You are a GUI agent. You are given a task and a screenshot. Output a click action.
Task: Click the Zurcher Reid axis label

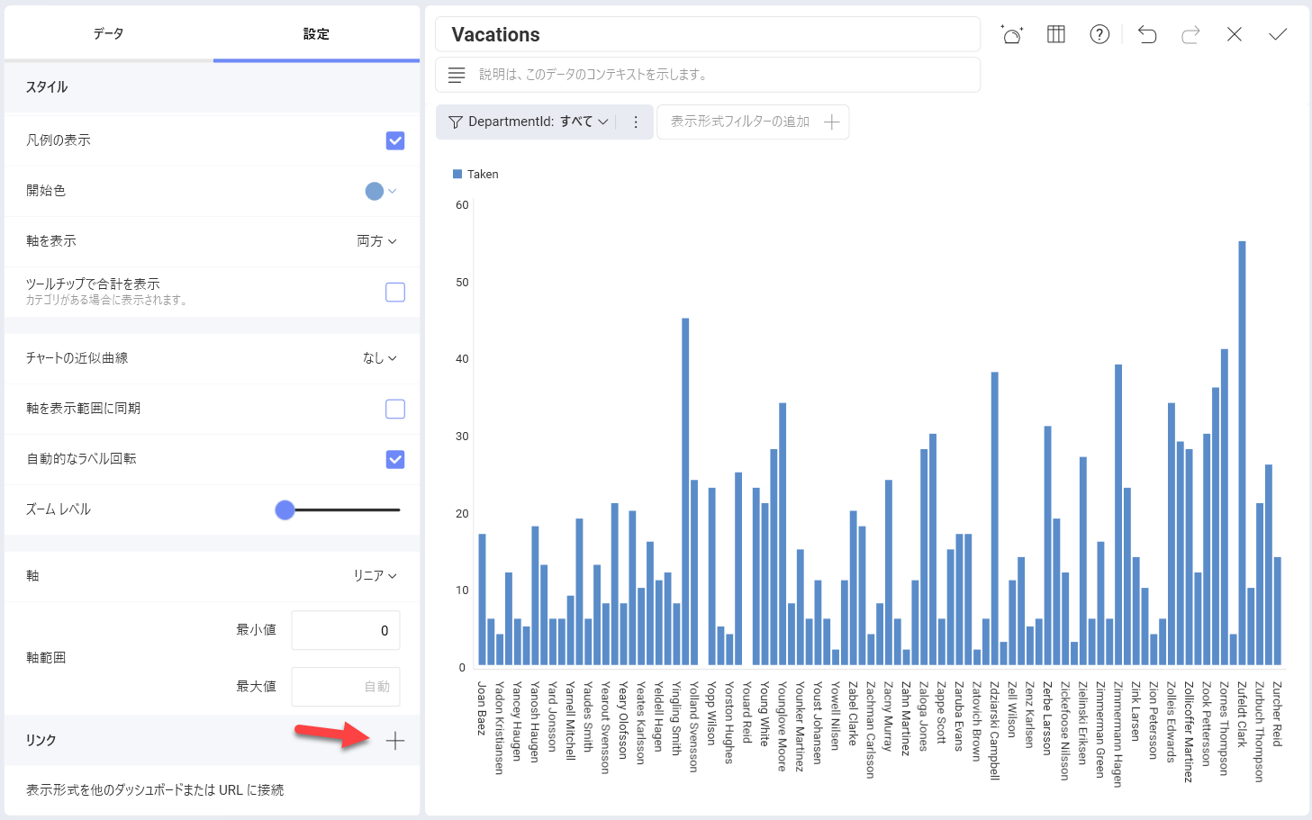coord(1277,714)
